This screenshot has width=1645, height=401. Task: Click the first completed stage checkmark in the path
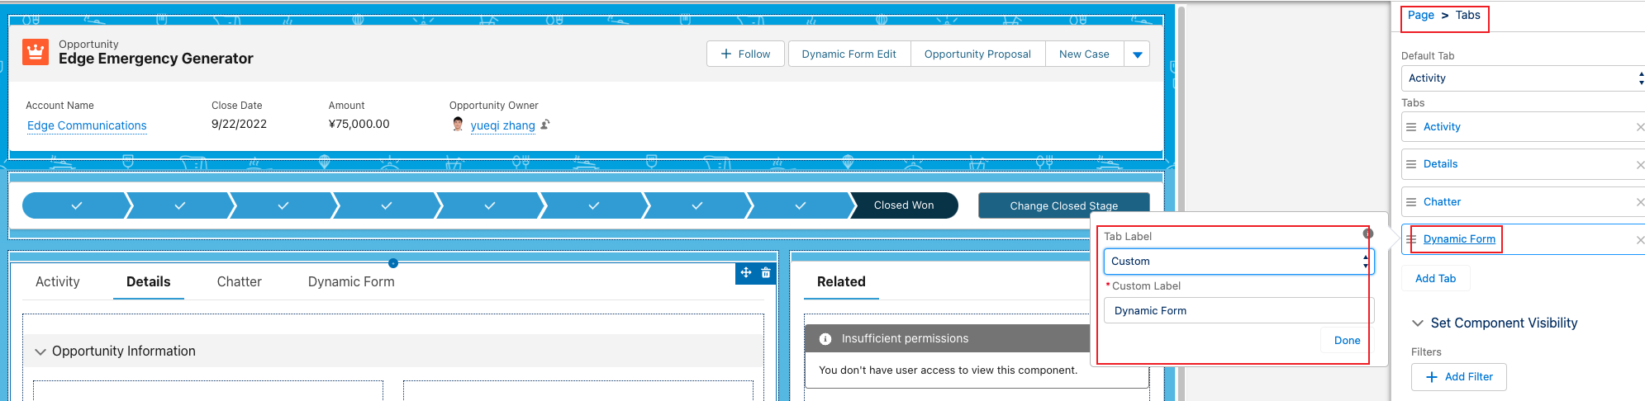(x=77, y=205)
